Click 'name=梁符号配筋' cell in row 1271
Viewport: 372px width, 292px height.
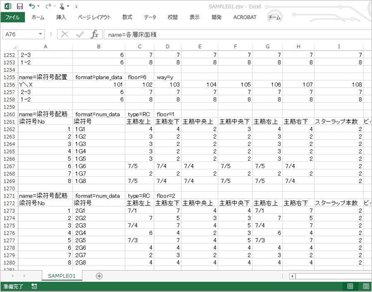click(45, 196)
